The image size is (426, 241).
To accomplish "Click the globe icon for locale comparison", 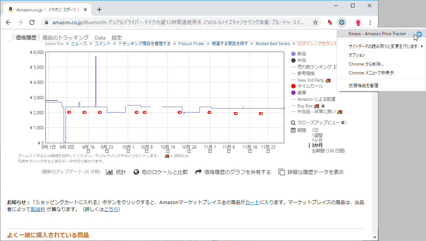I will pyautogui.click(x=136, y=172).
